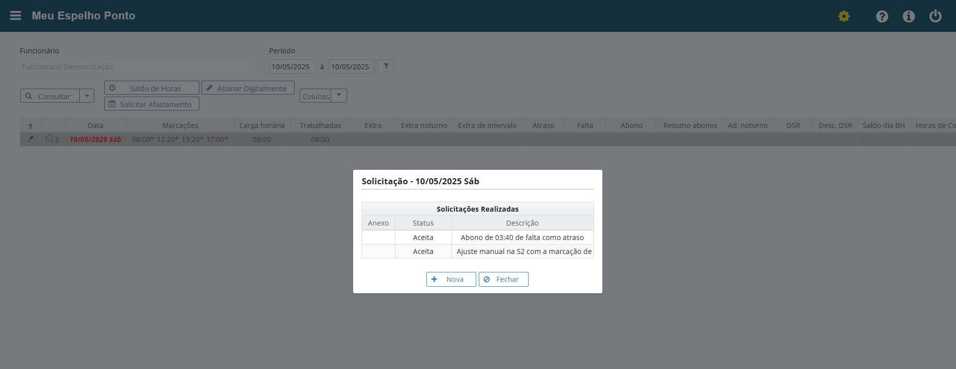Open the hamburger menu icon

click(15, 15)
